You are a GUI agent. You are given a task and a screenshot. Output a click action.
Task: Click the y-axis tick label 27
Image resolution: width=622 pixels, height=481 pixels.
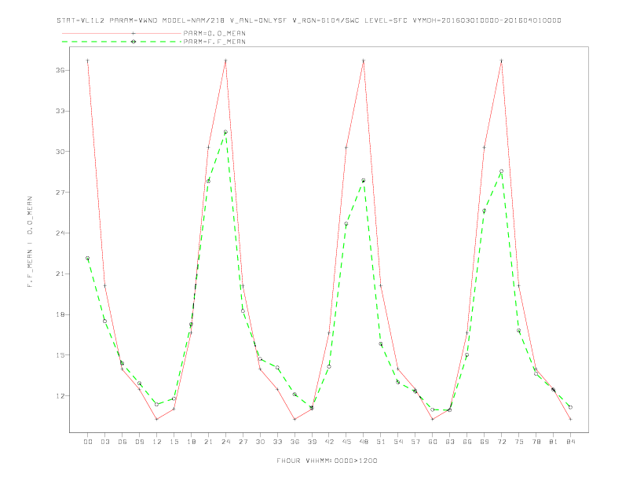click(60, 193)
